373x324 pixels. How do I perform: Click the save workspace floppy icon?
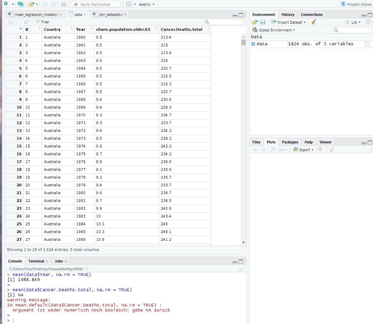263,22
